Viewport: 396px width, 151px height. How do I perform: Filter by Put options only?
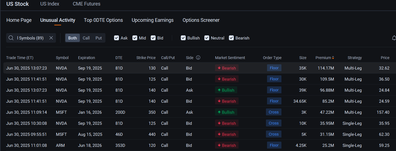click(x=99, y=38)
